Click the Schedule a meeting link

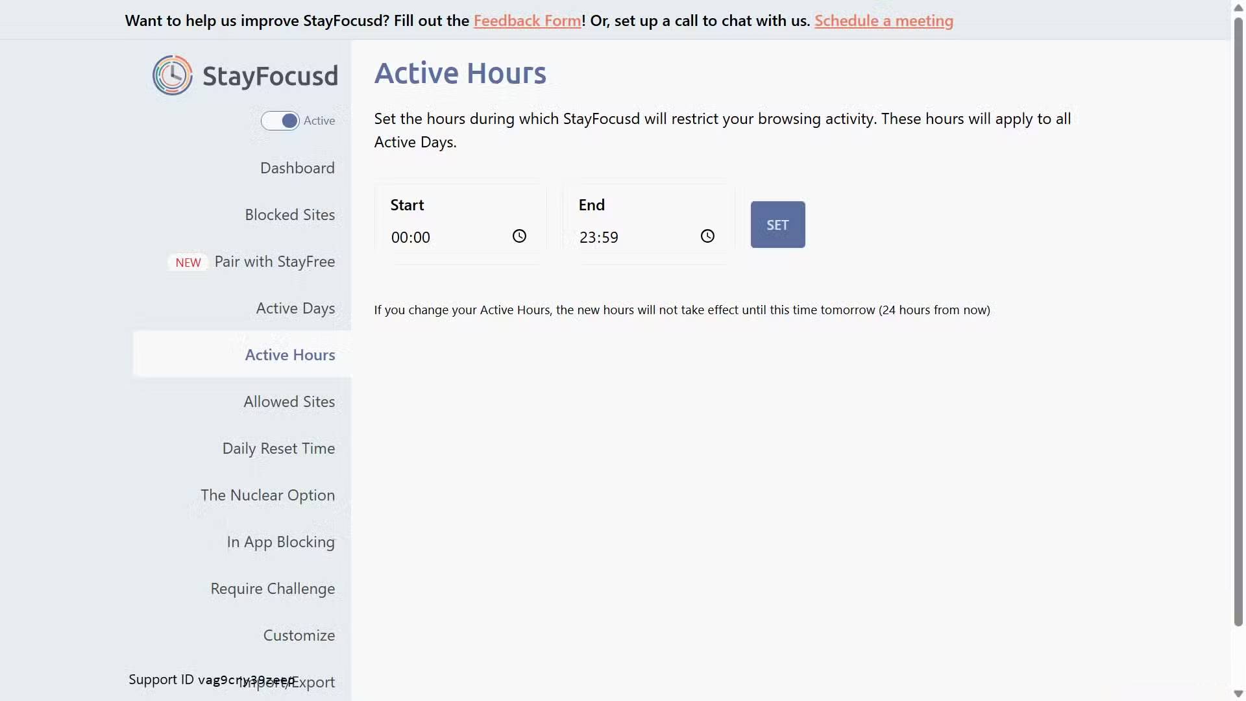[x=883, y=21]
